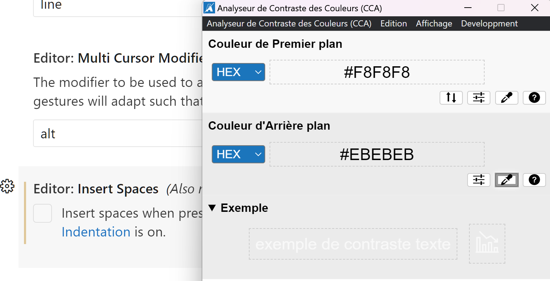This screenshot has height=281, width=550.
Task: Edit the foreground colour value #F8F8F8
Action: click(377, 72)
